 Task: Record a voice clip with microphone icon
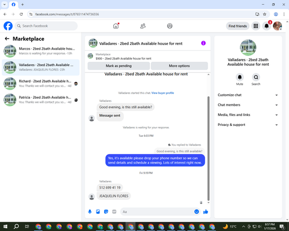click(x=90, y=212)
